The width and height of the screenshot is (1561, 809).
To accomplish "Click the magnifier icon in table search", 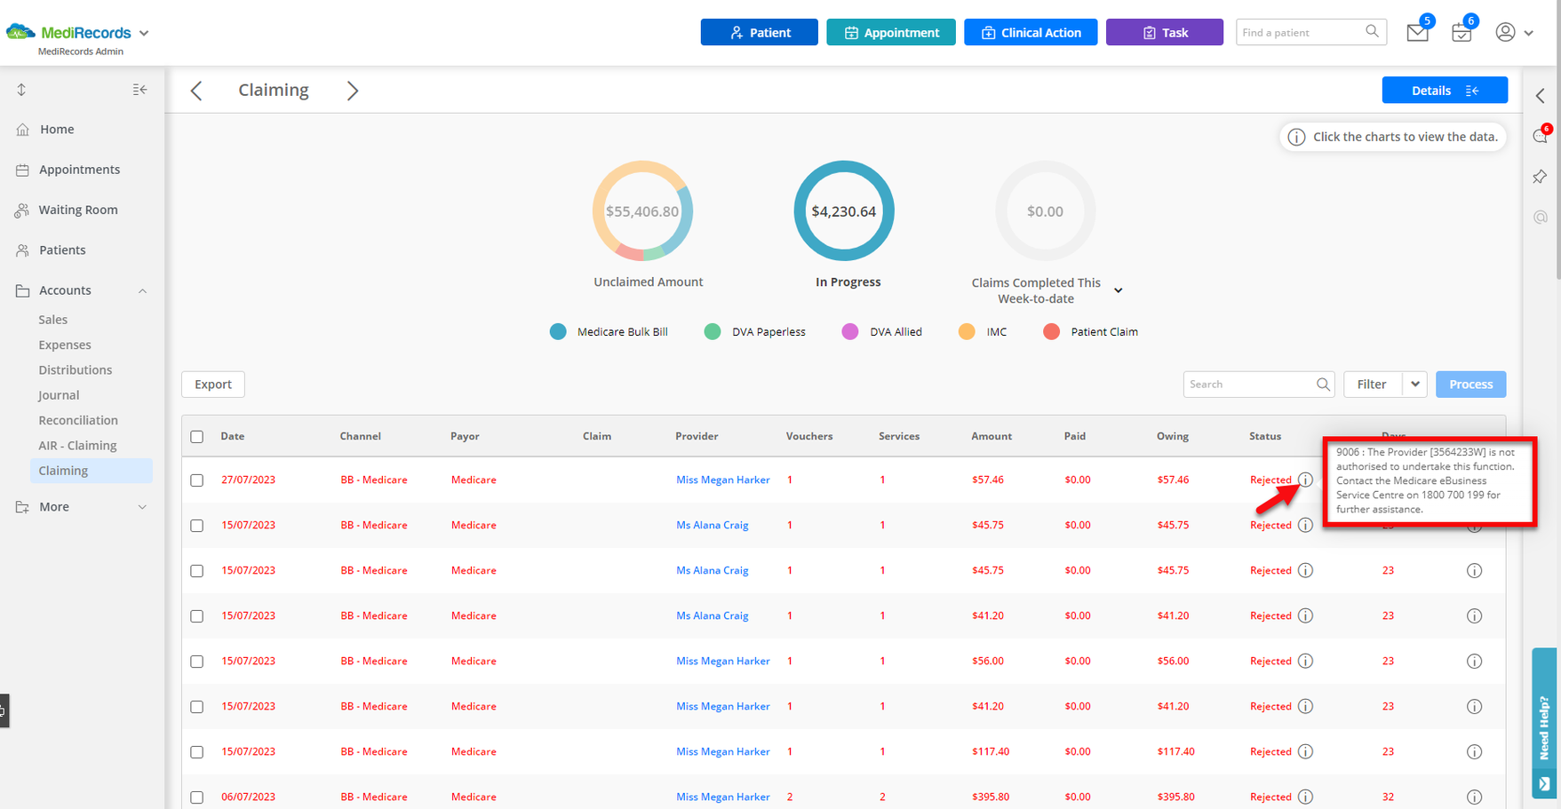I will click(x=1323, y=385).
